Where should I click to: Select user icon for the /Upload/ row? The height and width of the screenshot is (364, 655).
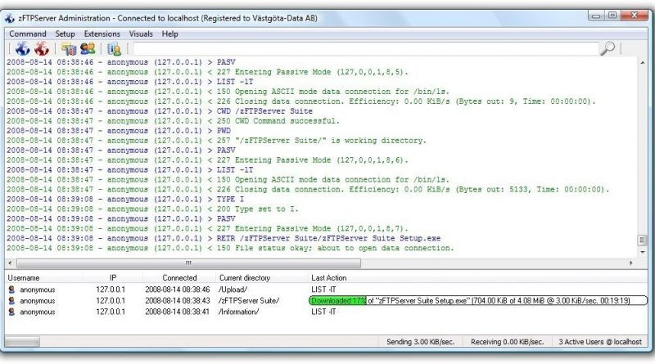(x=11, y=290)
